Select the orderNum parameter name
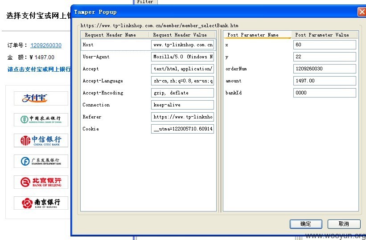The image size is (366, 240). [x=236, y=69]
